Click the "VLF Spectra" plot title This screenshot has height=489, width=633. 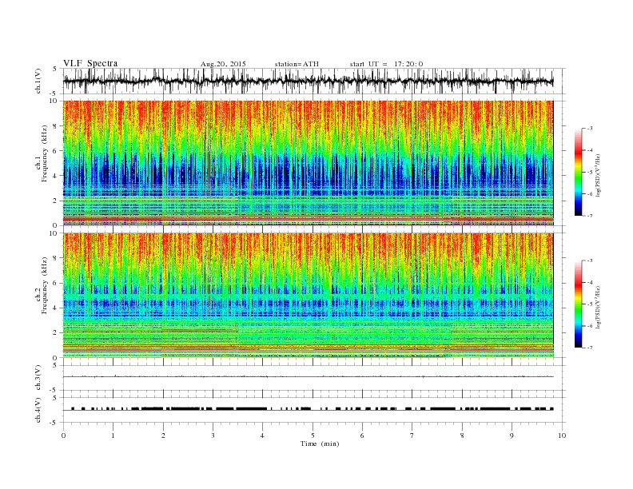(90, 63)
